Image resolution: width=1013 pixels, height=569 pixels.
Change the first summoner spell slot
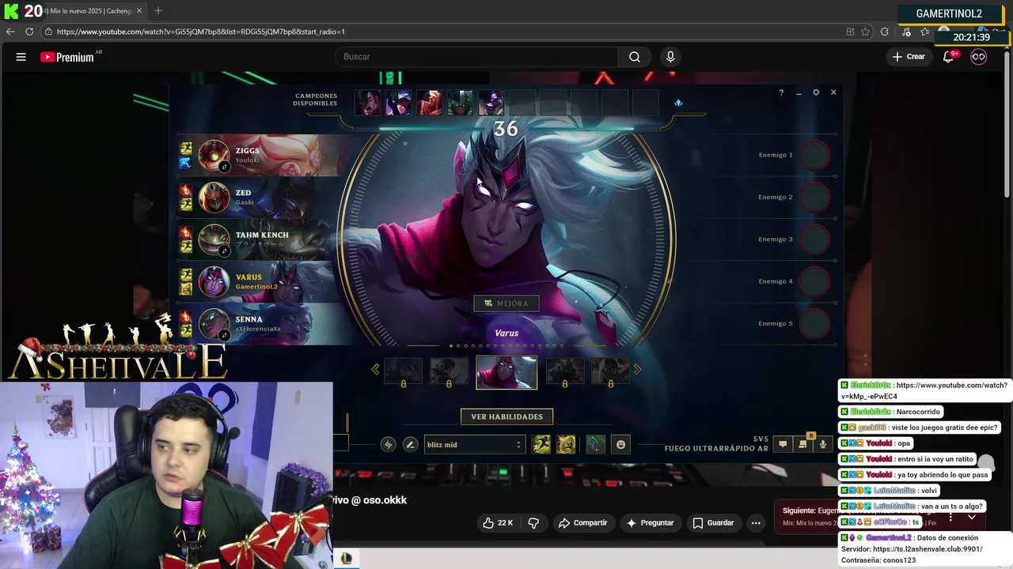click(541, 445)
